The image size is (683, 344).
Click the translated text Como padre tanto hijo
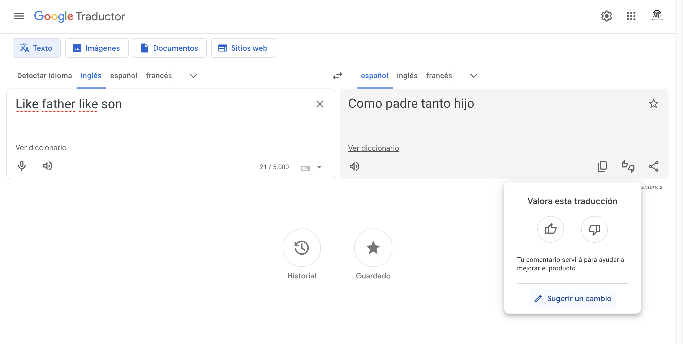click(411, 104)
